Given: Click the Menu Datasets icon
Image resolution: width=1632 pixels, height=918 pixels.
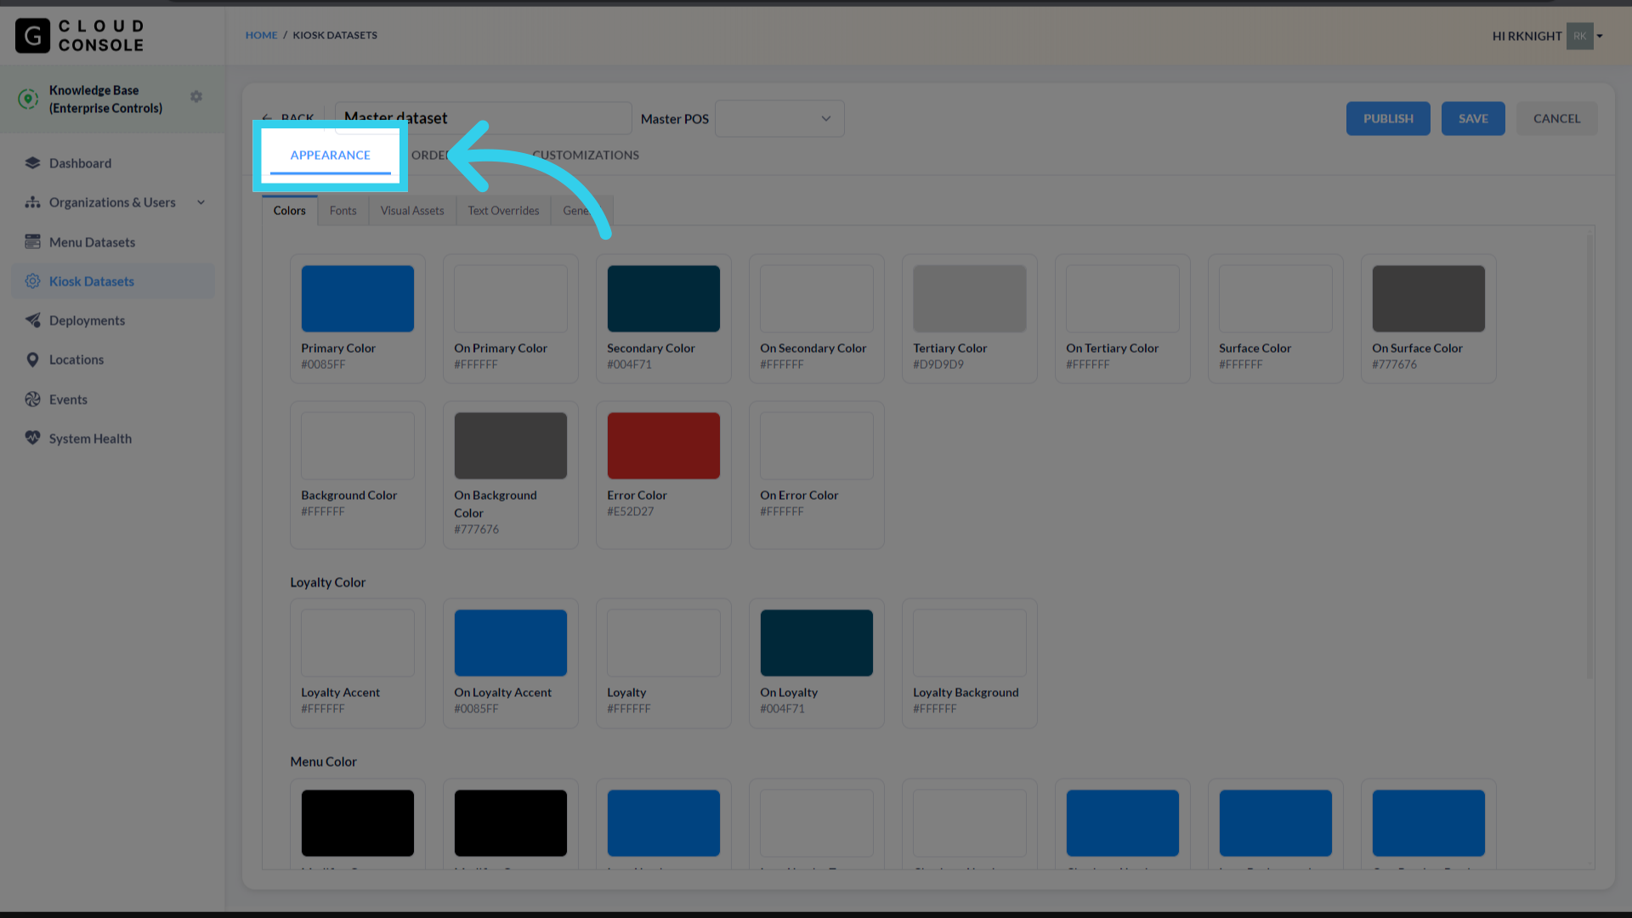Looking at the screenshot, I should pos(32,242).
